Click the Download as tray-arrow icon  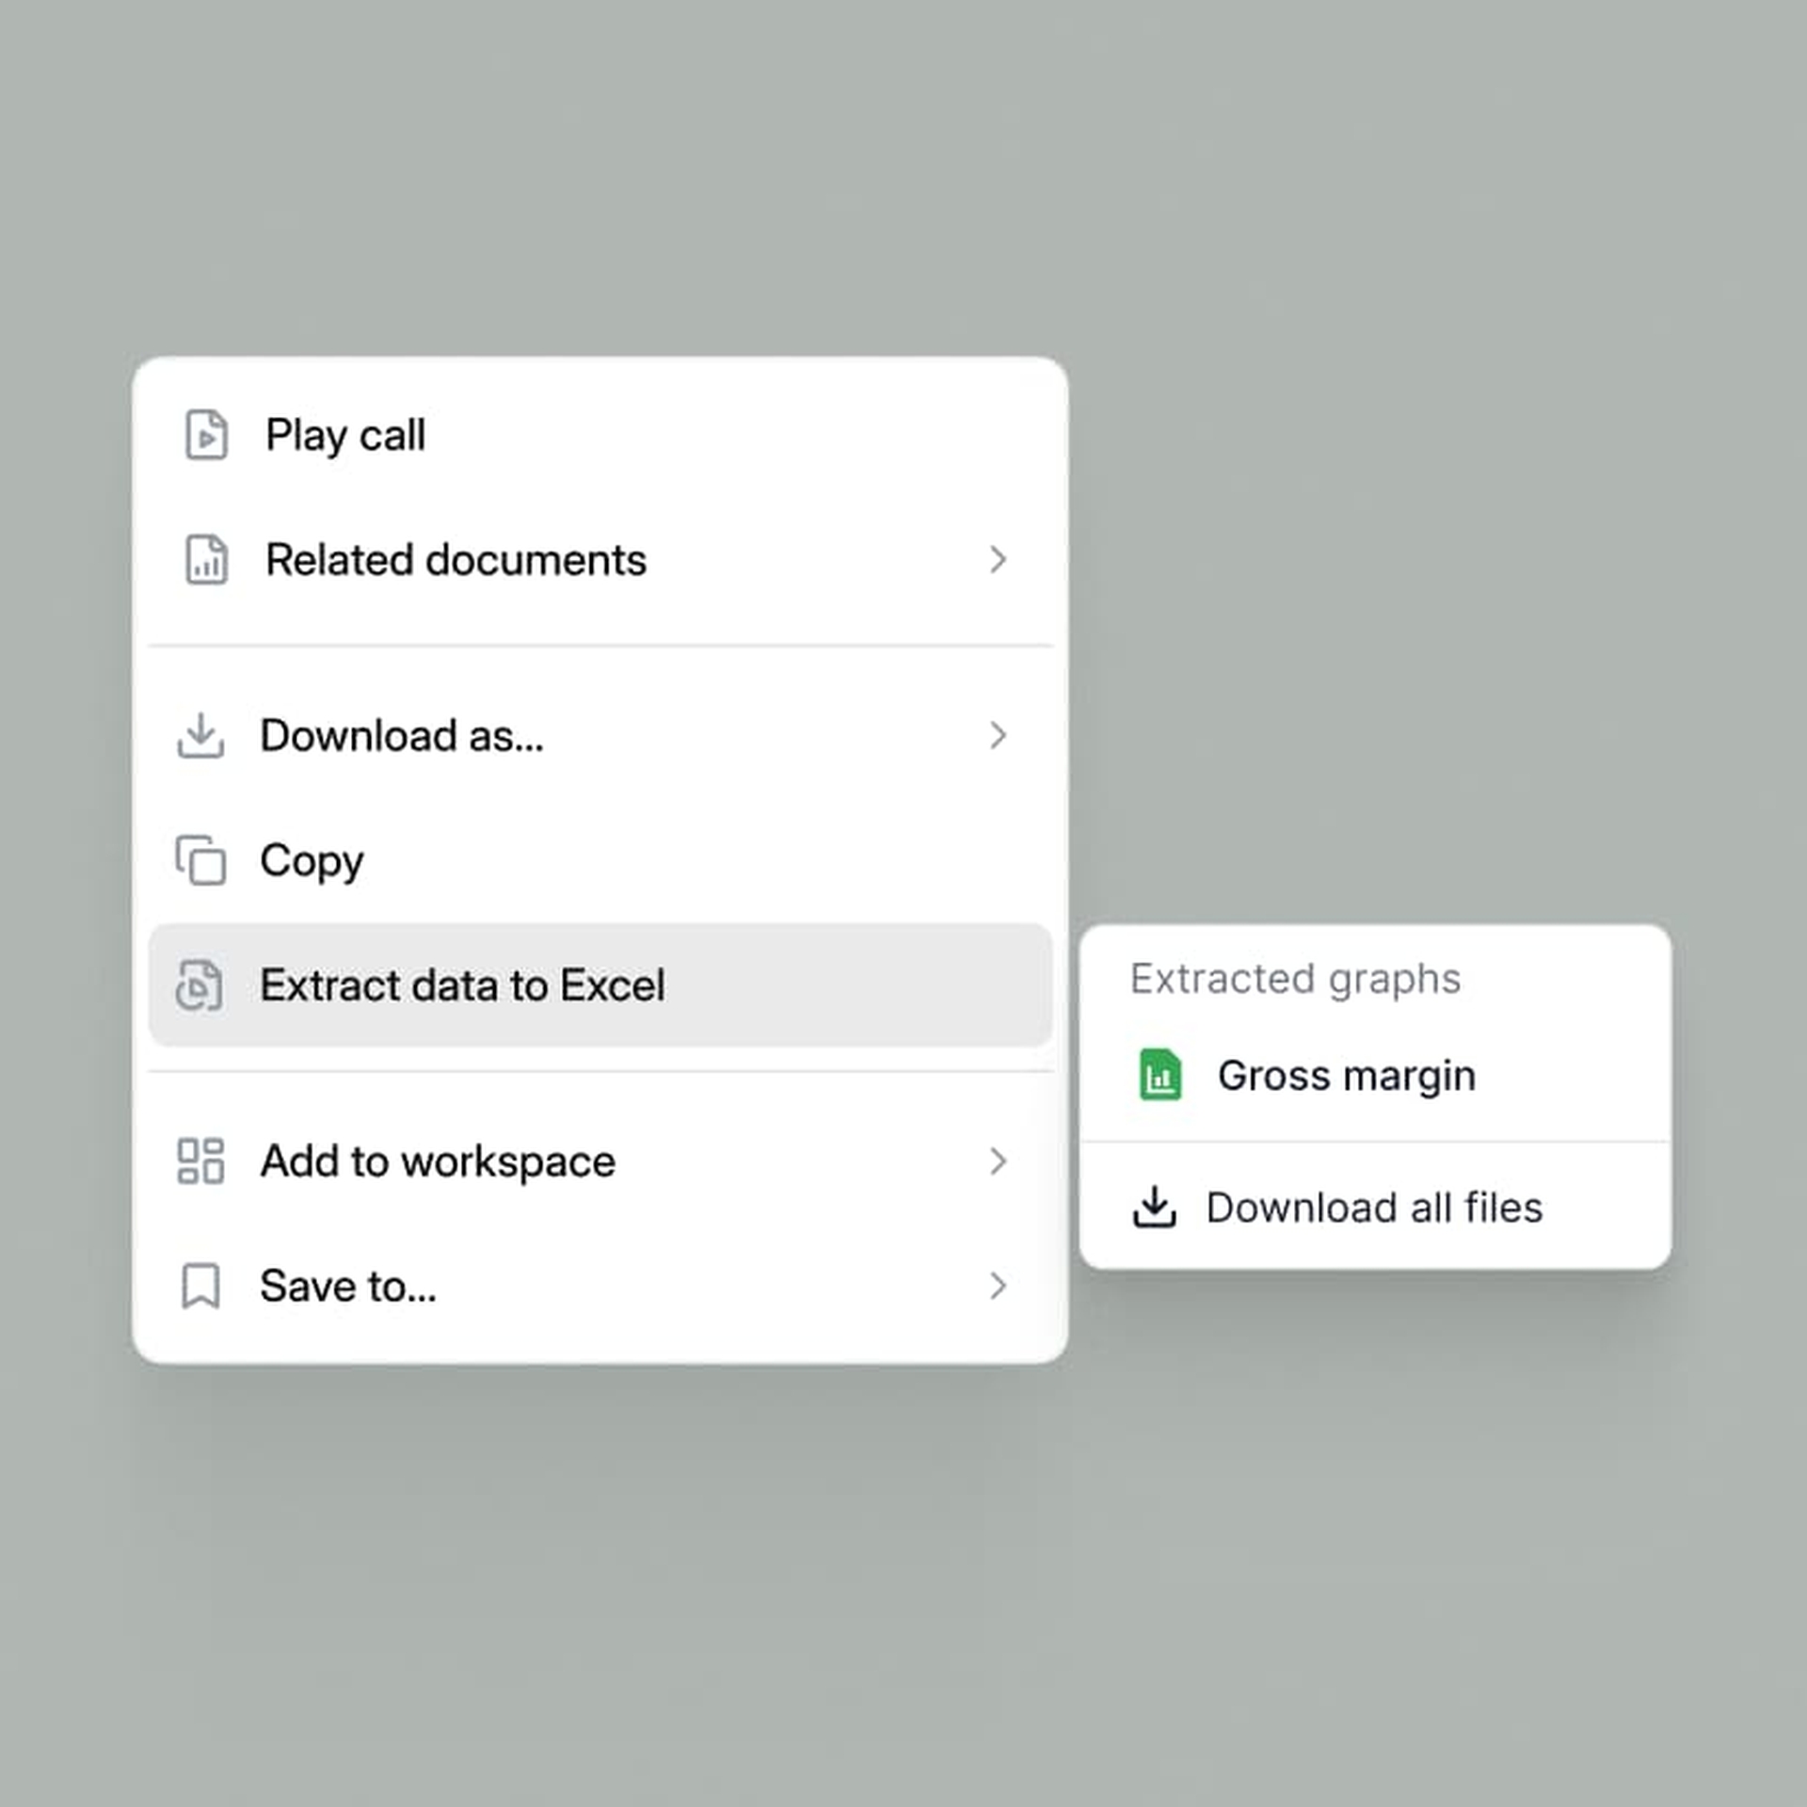point(200,736)
